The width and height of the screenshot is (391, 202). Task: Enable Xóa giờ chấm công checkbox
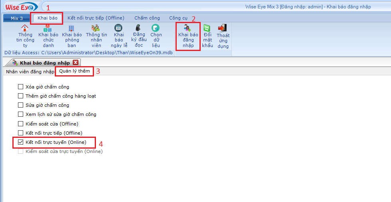coord(21,87)
